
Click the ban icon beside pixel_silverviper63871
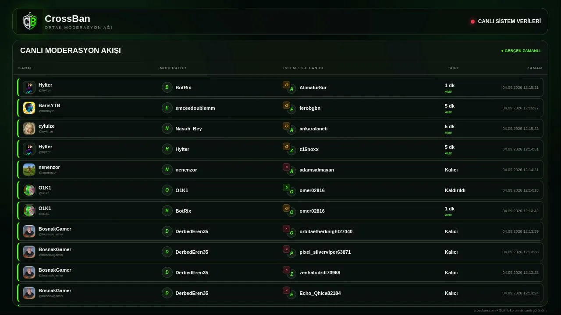click(286, 249)
